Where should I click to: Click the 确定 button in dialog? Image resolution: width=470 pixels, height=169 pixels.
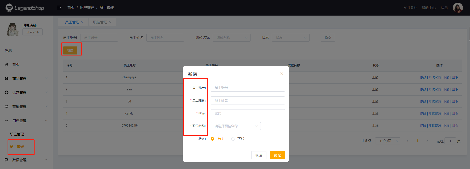click(277, 155)
